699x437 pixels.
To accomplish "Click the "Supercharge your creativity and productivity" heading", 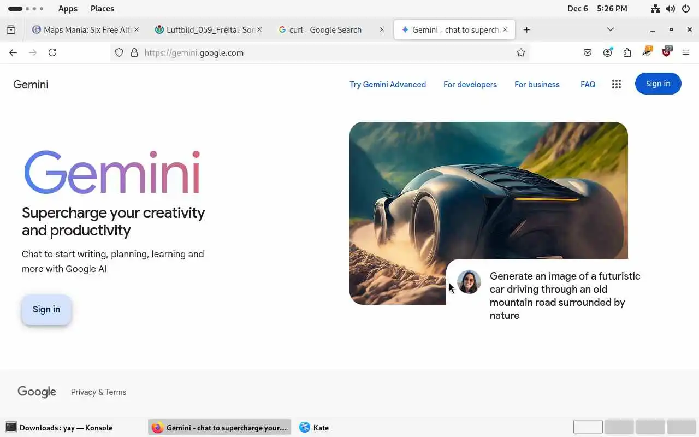I will (x=114, y=221).
